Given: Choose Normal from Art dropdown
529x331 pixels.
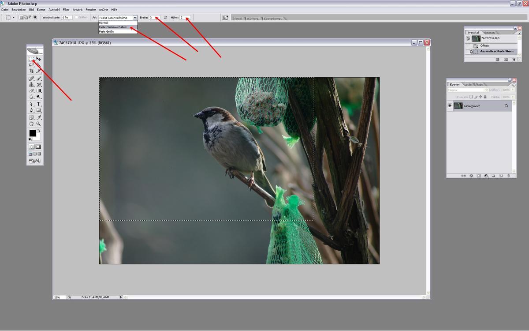Looking at the screenshot, I should tap(118, 23).
